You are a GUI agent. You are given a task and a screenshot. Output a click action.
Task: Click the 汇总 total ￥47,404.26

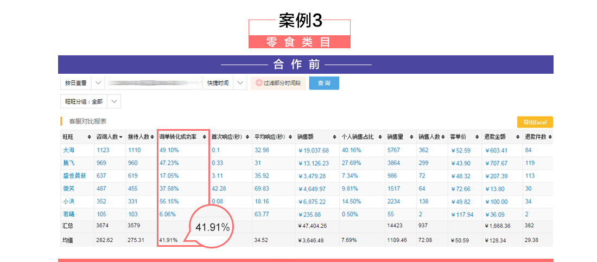point(313,226)
